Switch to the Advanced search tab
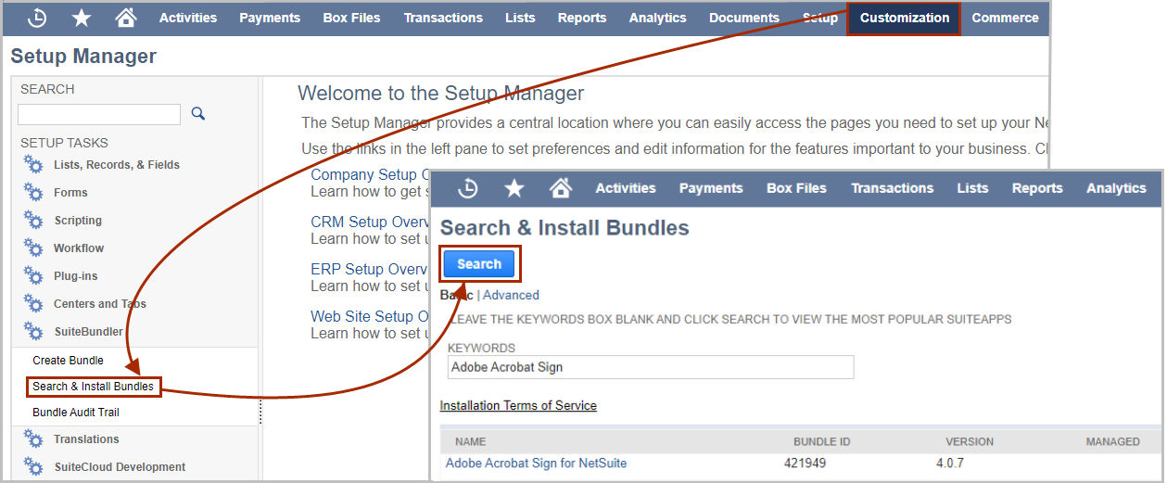 tap(511, 295)
